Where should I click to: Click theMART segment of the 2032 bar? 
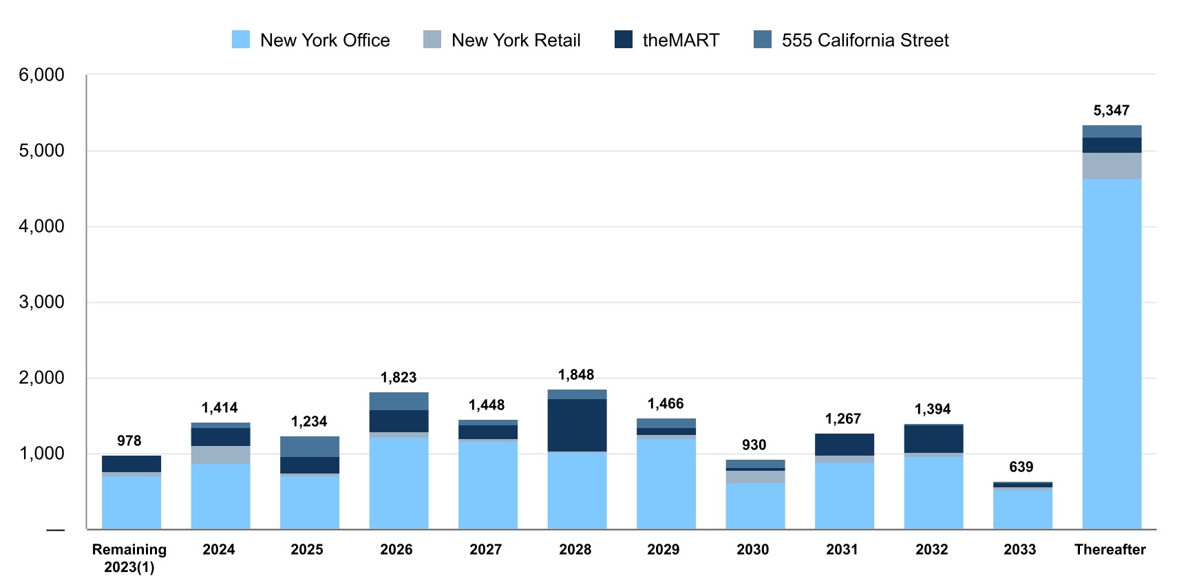coord(934,439)
